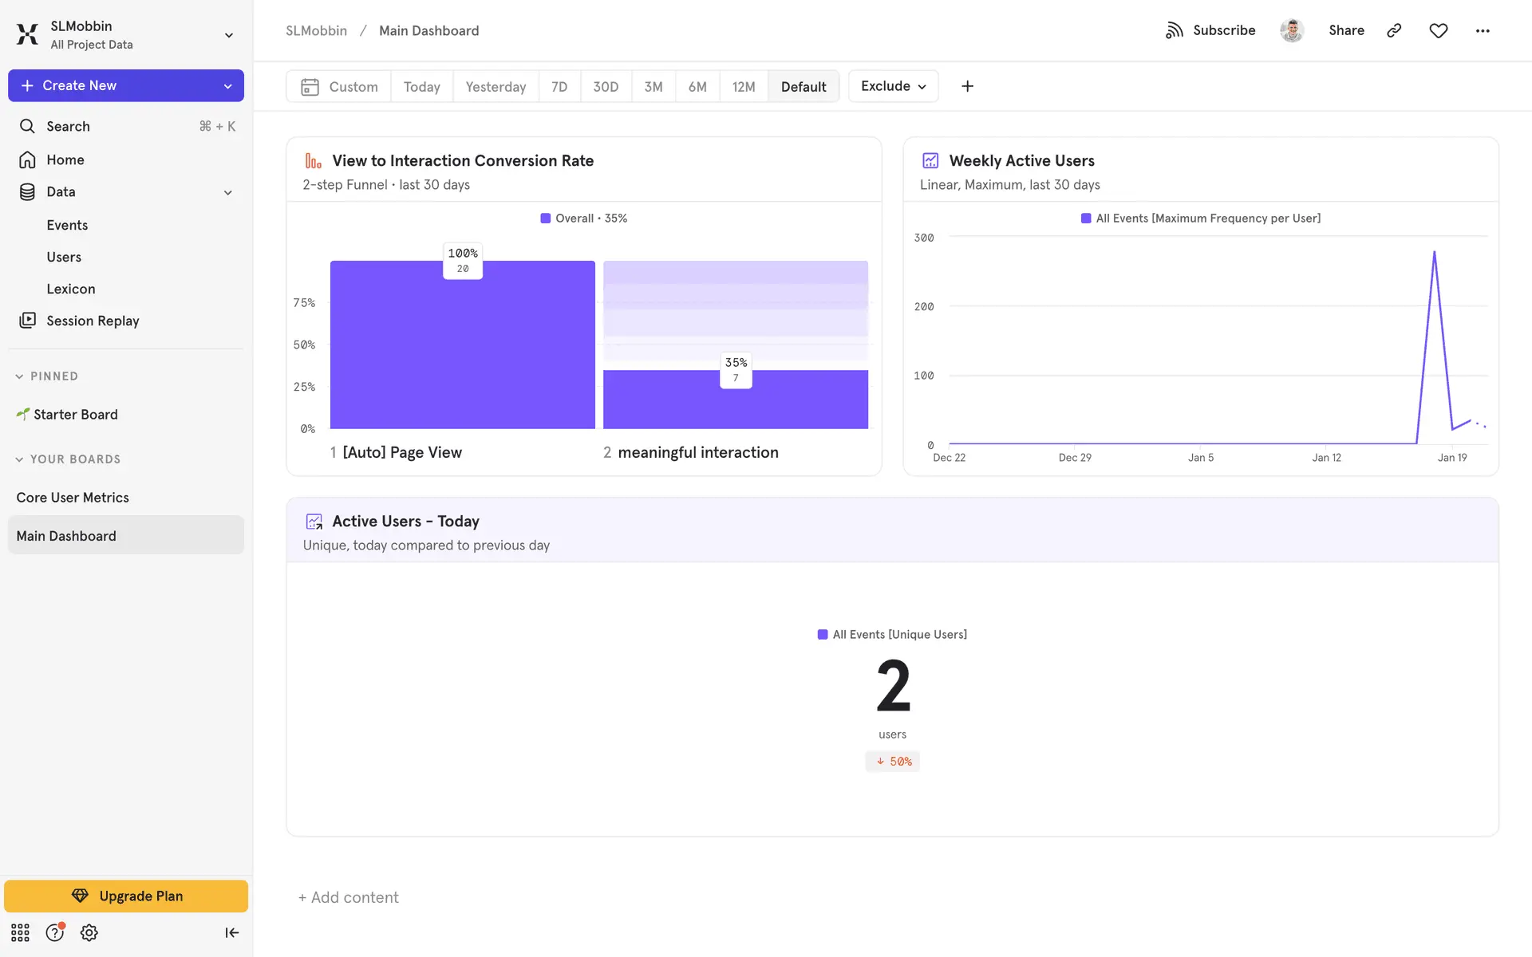Toggle the Overall 35% legend entry
The width and height of the screenshot is (1532, 957).
[x=584, y=219]
